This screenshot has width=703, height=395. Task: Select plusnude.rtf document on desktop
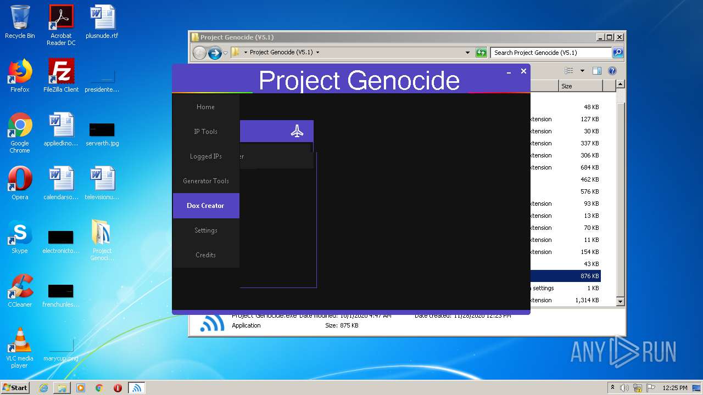102,22
